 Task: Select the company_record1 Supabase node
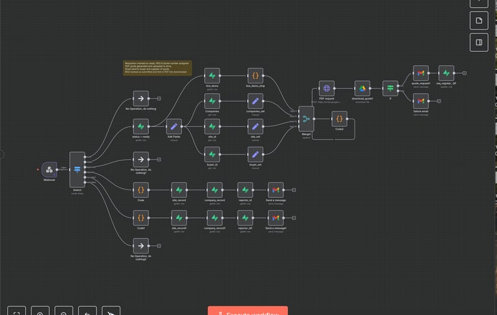click(x=215, y=218)
